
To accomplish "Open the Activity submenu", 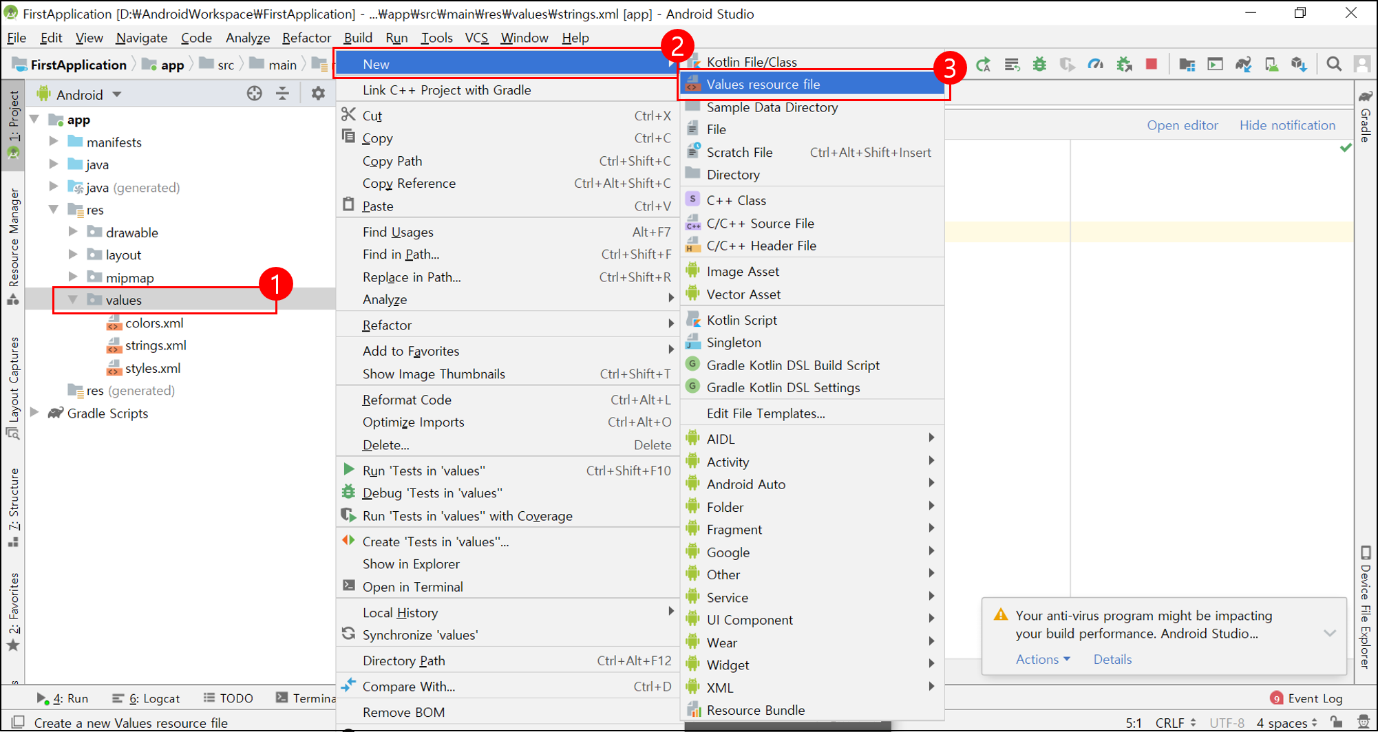I will point(812,462).
